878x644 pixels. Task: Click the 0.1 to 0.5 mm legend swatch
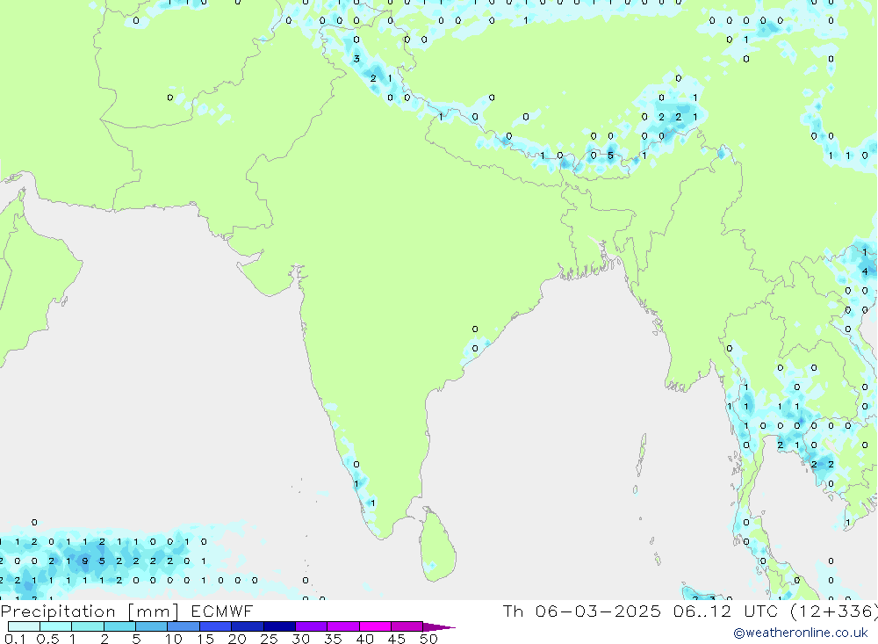[x=24, y=626]
